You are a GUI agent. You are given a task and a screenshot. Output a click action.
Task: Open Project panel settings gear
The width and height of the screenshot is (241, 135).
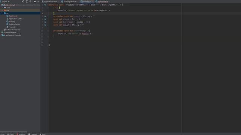[35, 1]
